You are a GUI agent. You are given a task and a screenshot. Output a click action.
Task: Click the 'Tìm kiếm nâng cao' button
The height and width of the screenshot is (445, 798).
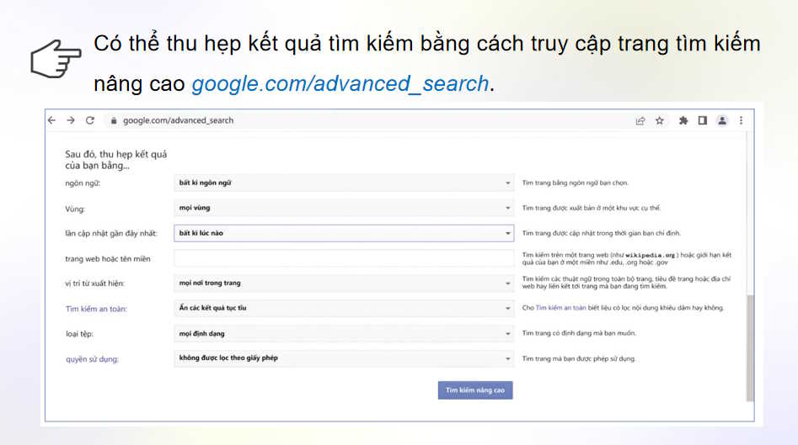click(x=475, y=390)
